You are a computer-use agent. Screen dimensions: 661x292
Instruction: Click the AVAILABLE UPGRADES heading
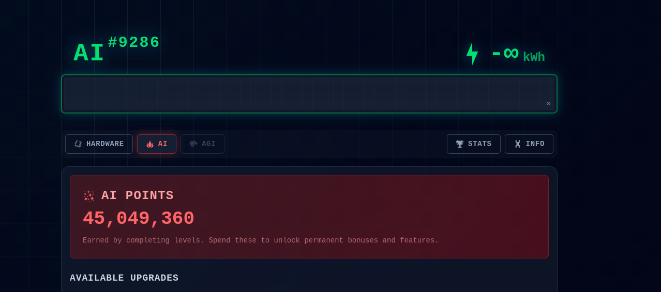tap(124, 278)
